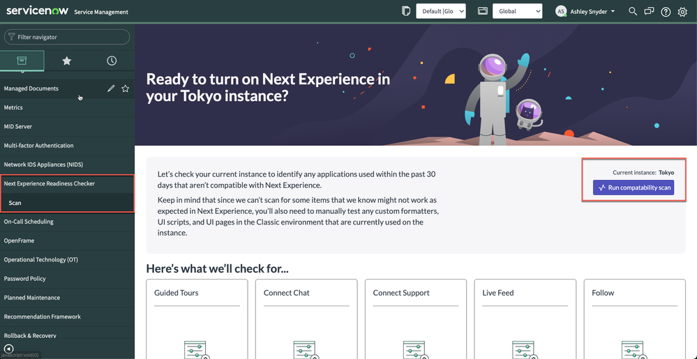
Task: Click the Live Feed card title
Action: 498,293
